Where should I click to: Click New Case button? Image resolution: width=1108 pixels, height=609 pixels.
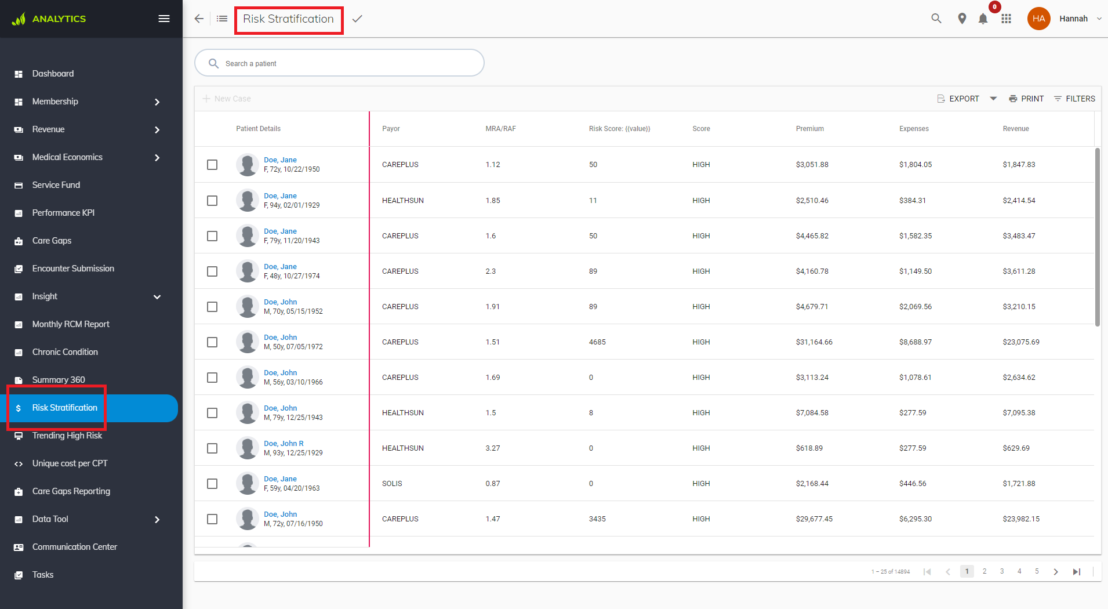point(227,99)
